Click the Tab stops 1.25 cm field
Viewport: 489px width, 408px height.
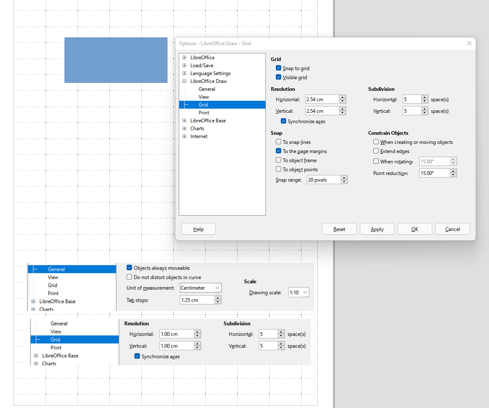click(x=197, y=300)
